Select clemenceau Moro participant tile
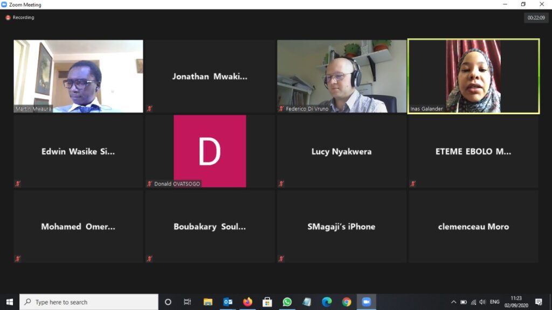552x310 pixels. 473,226
